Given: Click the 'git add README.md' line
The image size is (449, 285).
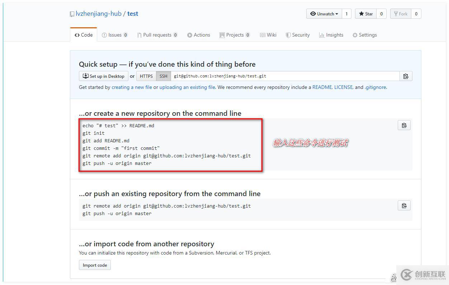Looking at the screenshot, I should (106, 141).
